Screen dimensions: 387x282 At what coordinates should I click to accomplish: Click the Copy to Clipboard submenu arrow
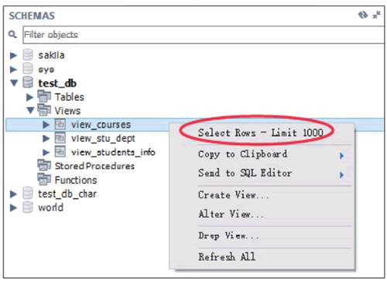[x=342, y=156]
